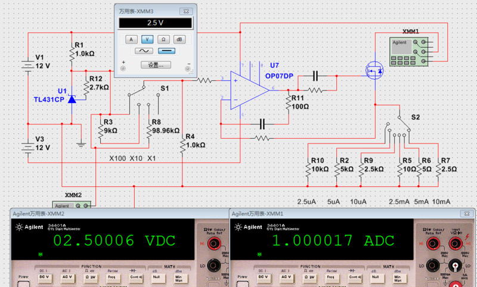Select the ohm Ω mode on XMM3
477x287 pixels.
pos(163,39)
